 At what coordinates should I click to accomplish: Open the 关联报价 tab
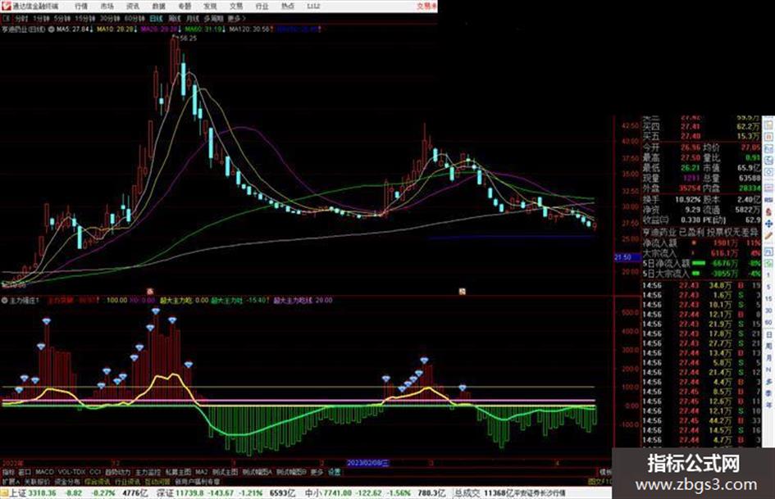37,482
